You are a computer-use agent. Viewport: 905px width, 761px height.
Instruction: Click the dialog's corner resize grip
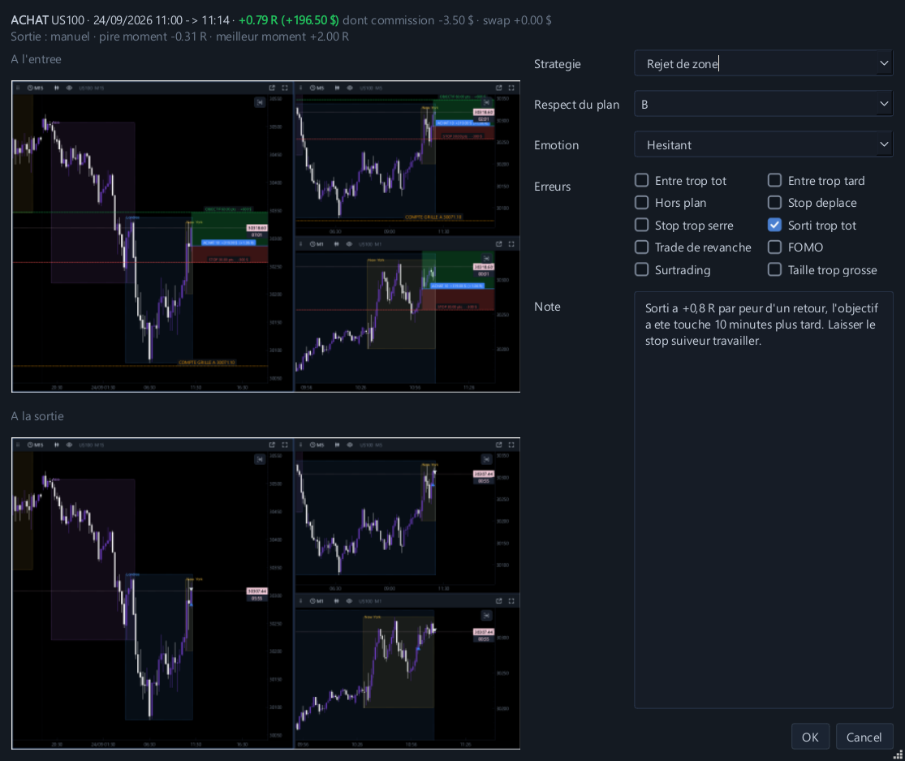click(898, 755)
